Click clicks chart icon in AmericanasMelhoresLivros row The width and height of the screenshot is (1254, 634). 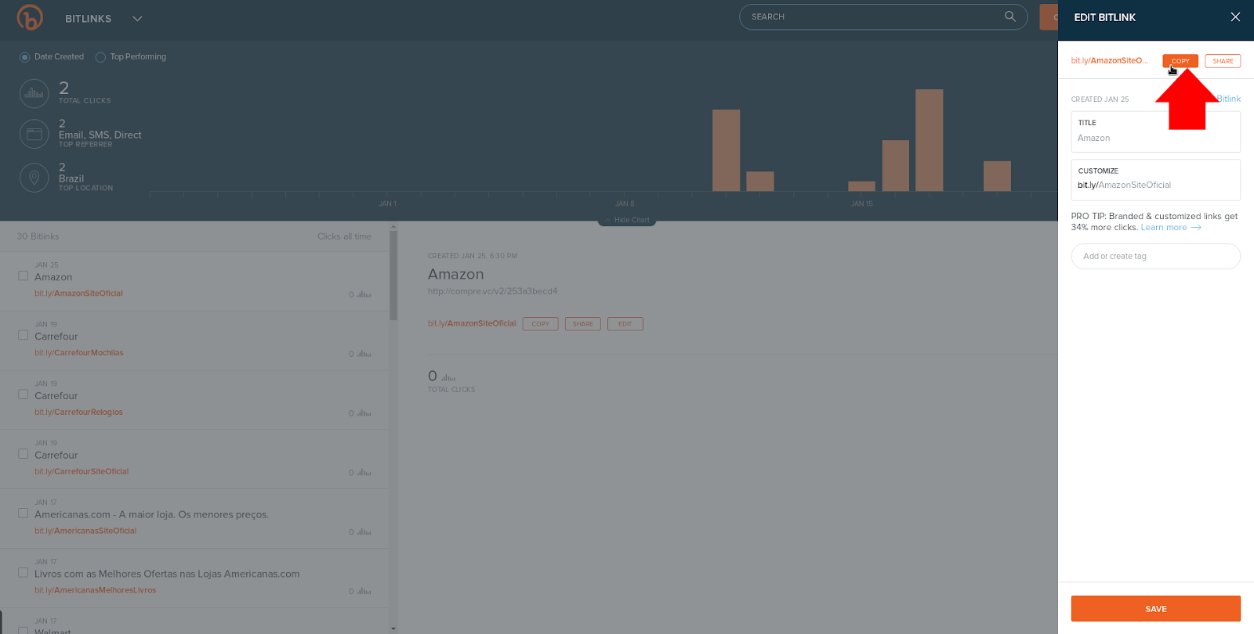click(364, 592)
